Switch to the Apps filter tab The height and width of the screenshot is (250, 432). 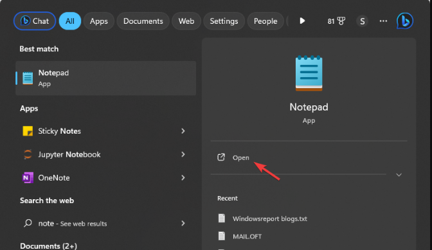pos(98,21)
